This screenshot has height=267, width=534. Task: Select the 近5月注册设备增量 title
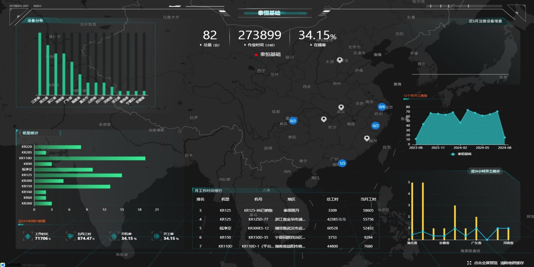pyautogui.click(x=485, y=21)
